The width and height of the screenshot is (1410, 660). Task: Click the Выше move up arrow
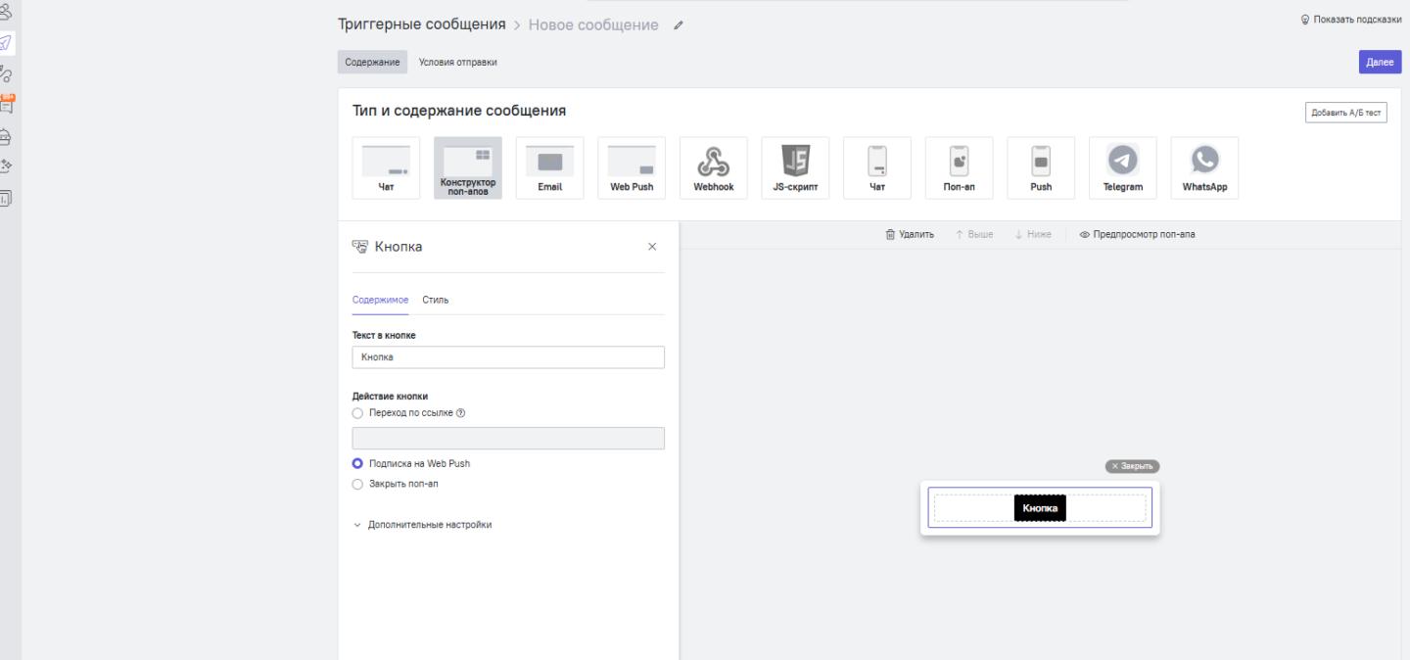[974, 235]
